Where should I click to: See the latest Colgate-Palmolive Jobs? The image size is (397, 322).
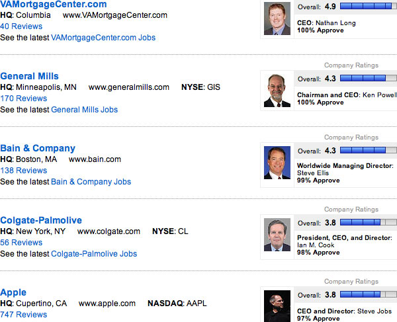click(94, 254)
